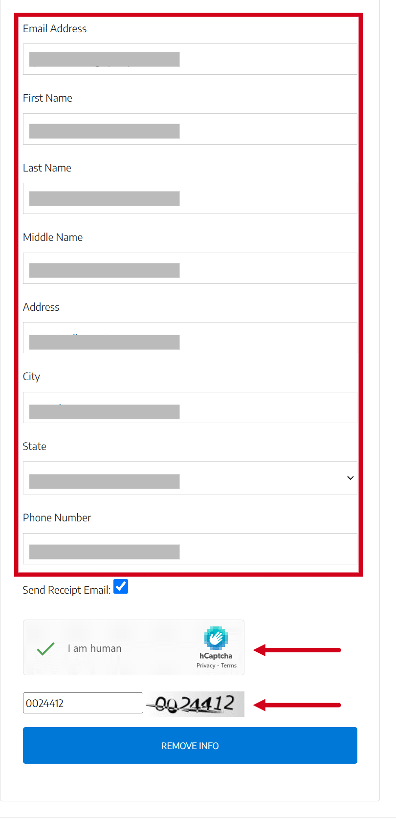Click the hCaptcha logo icon

[216, 638]
